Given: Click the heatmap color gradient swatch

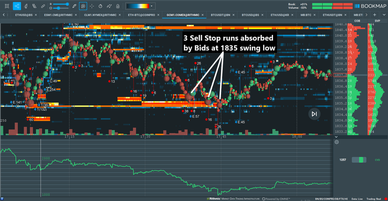Looking at the screenshot, I should click(x=138, y=6).
